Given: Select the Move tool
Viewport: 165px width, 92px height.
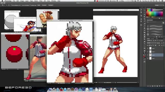Looking at the screenshot, I should pyautogui.click(x=145, y=10).
